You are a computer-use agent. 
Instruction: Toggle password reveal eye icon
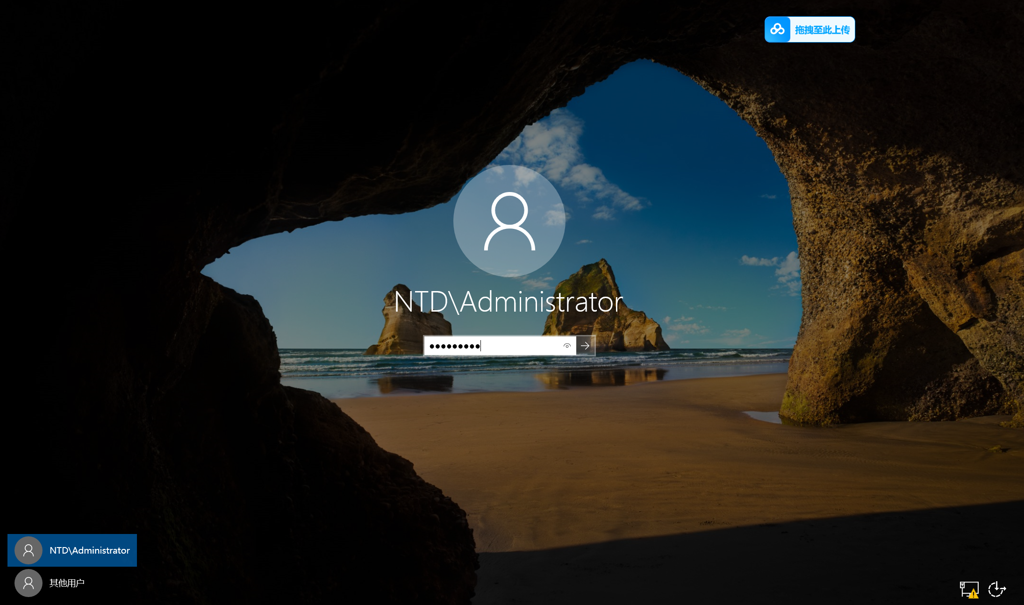pyautogui.click(x=567, y=346)
